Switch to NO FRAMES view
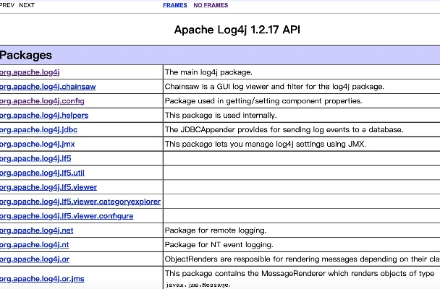 [210, 5]
